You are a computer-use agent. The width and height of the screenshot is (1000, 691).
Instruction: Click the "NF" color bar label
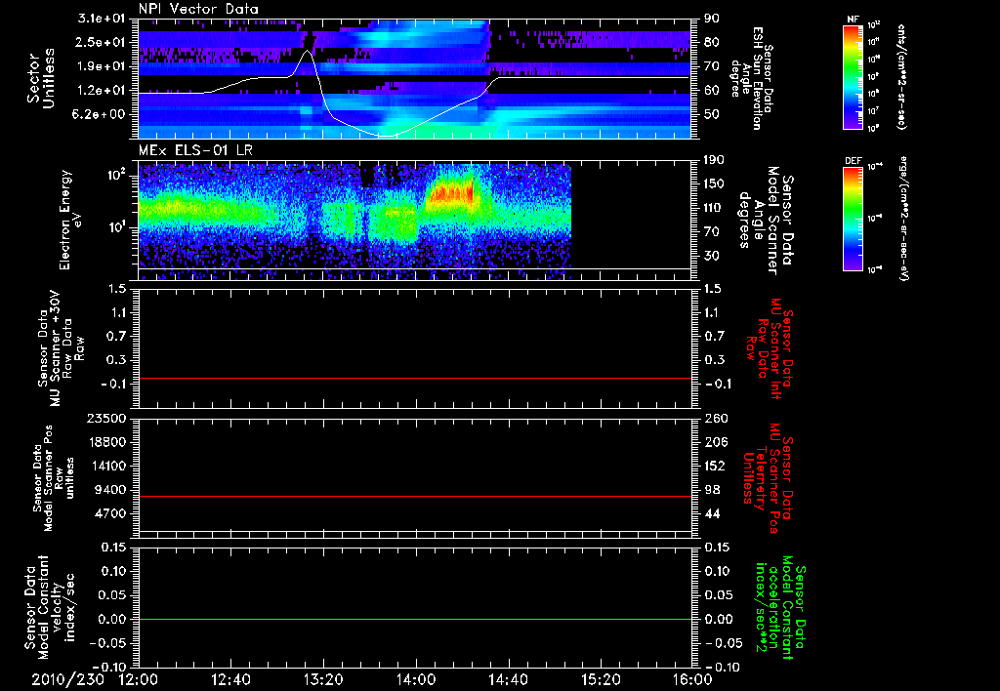click(x=853, y=20)
